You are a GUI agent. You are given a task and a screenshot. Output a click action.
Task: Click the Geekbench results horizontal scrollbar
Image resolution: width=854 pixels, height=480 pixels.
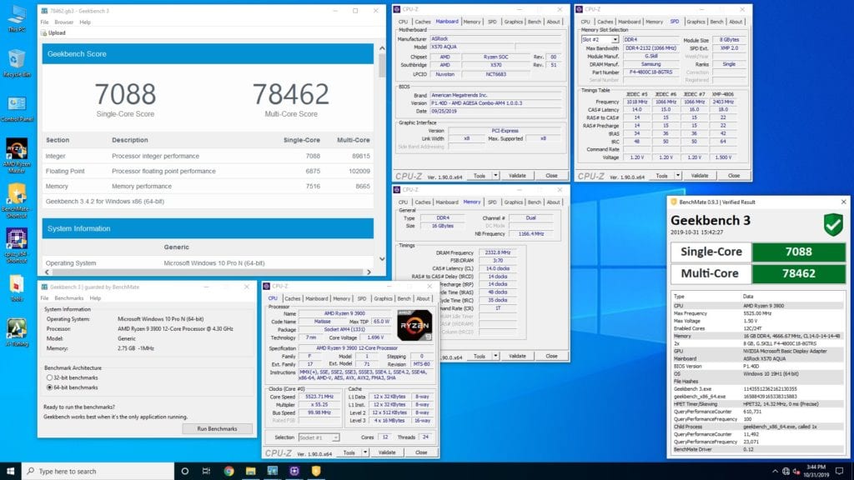[208, 272]
